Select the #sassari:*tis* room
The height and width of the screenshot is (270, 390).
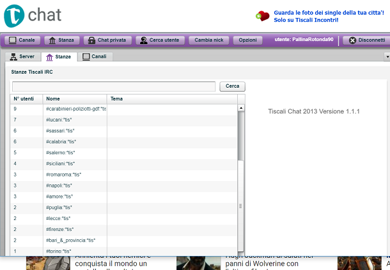pos(123,131)
